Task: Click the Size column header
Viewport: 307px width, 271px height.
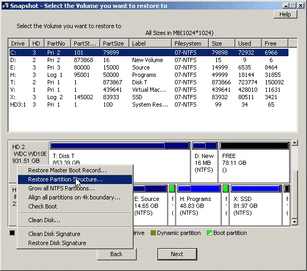Action: pos(222,43)
